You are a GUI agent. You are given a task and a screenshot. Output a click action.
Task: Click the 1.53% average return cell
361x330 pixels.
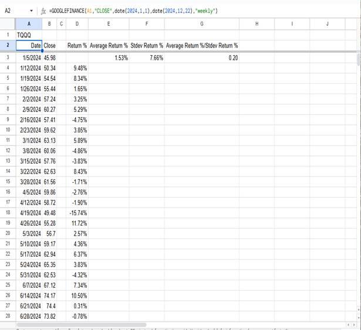pos(109,57)
